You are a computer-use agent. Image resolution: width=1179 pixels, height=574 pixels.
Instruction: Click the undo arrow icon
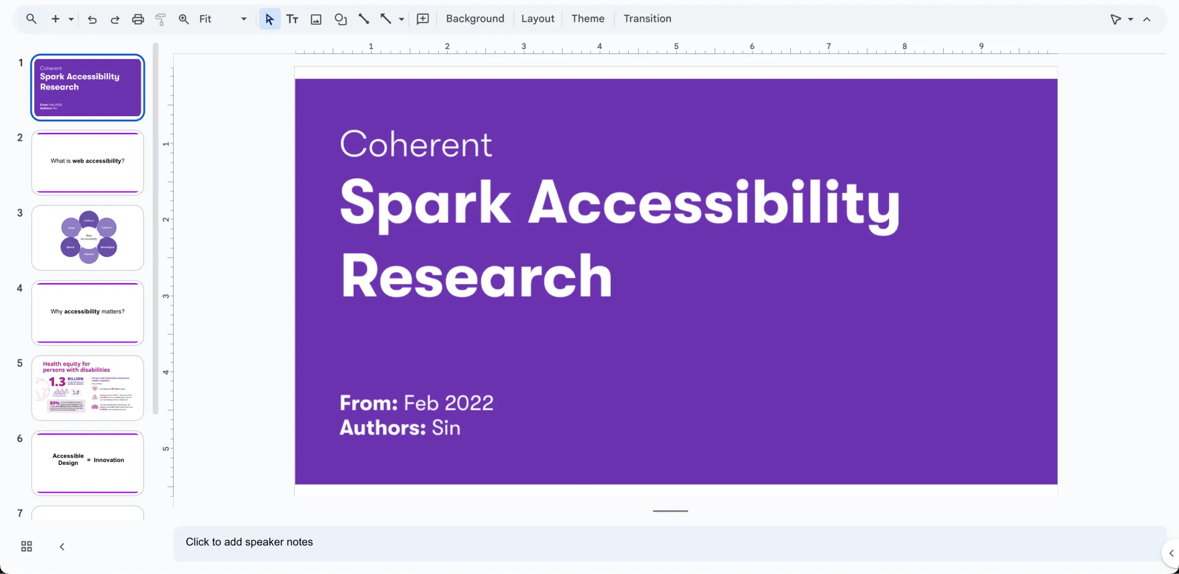coord(92,19)
